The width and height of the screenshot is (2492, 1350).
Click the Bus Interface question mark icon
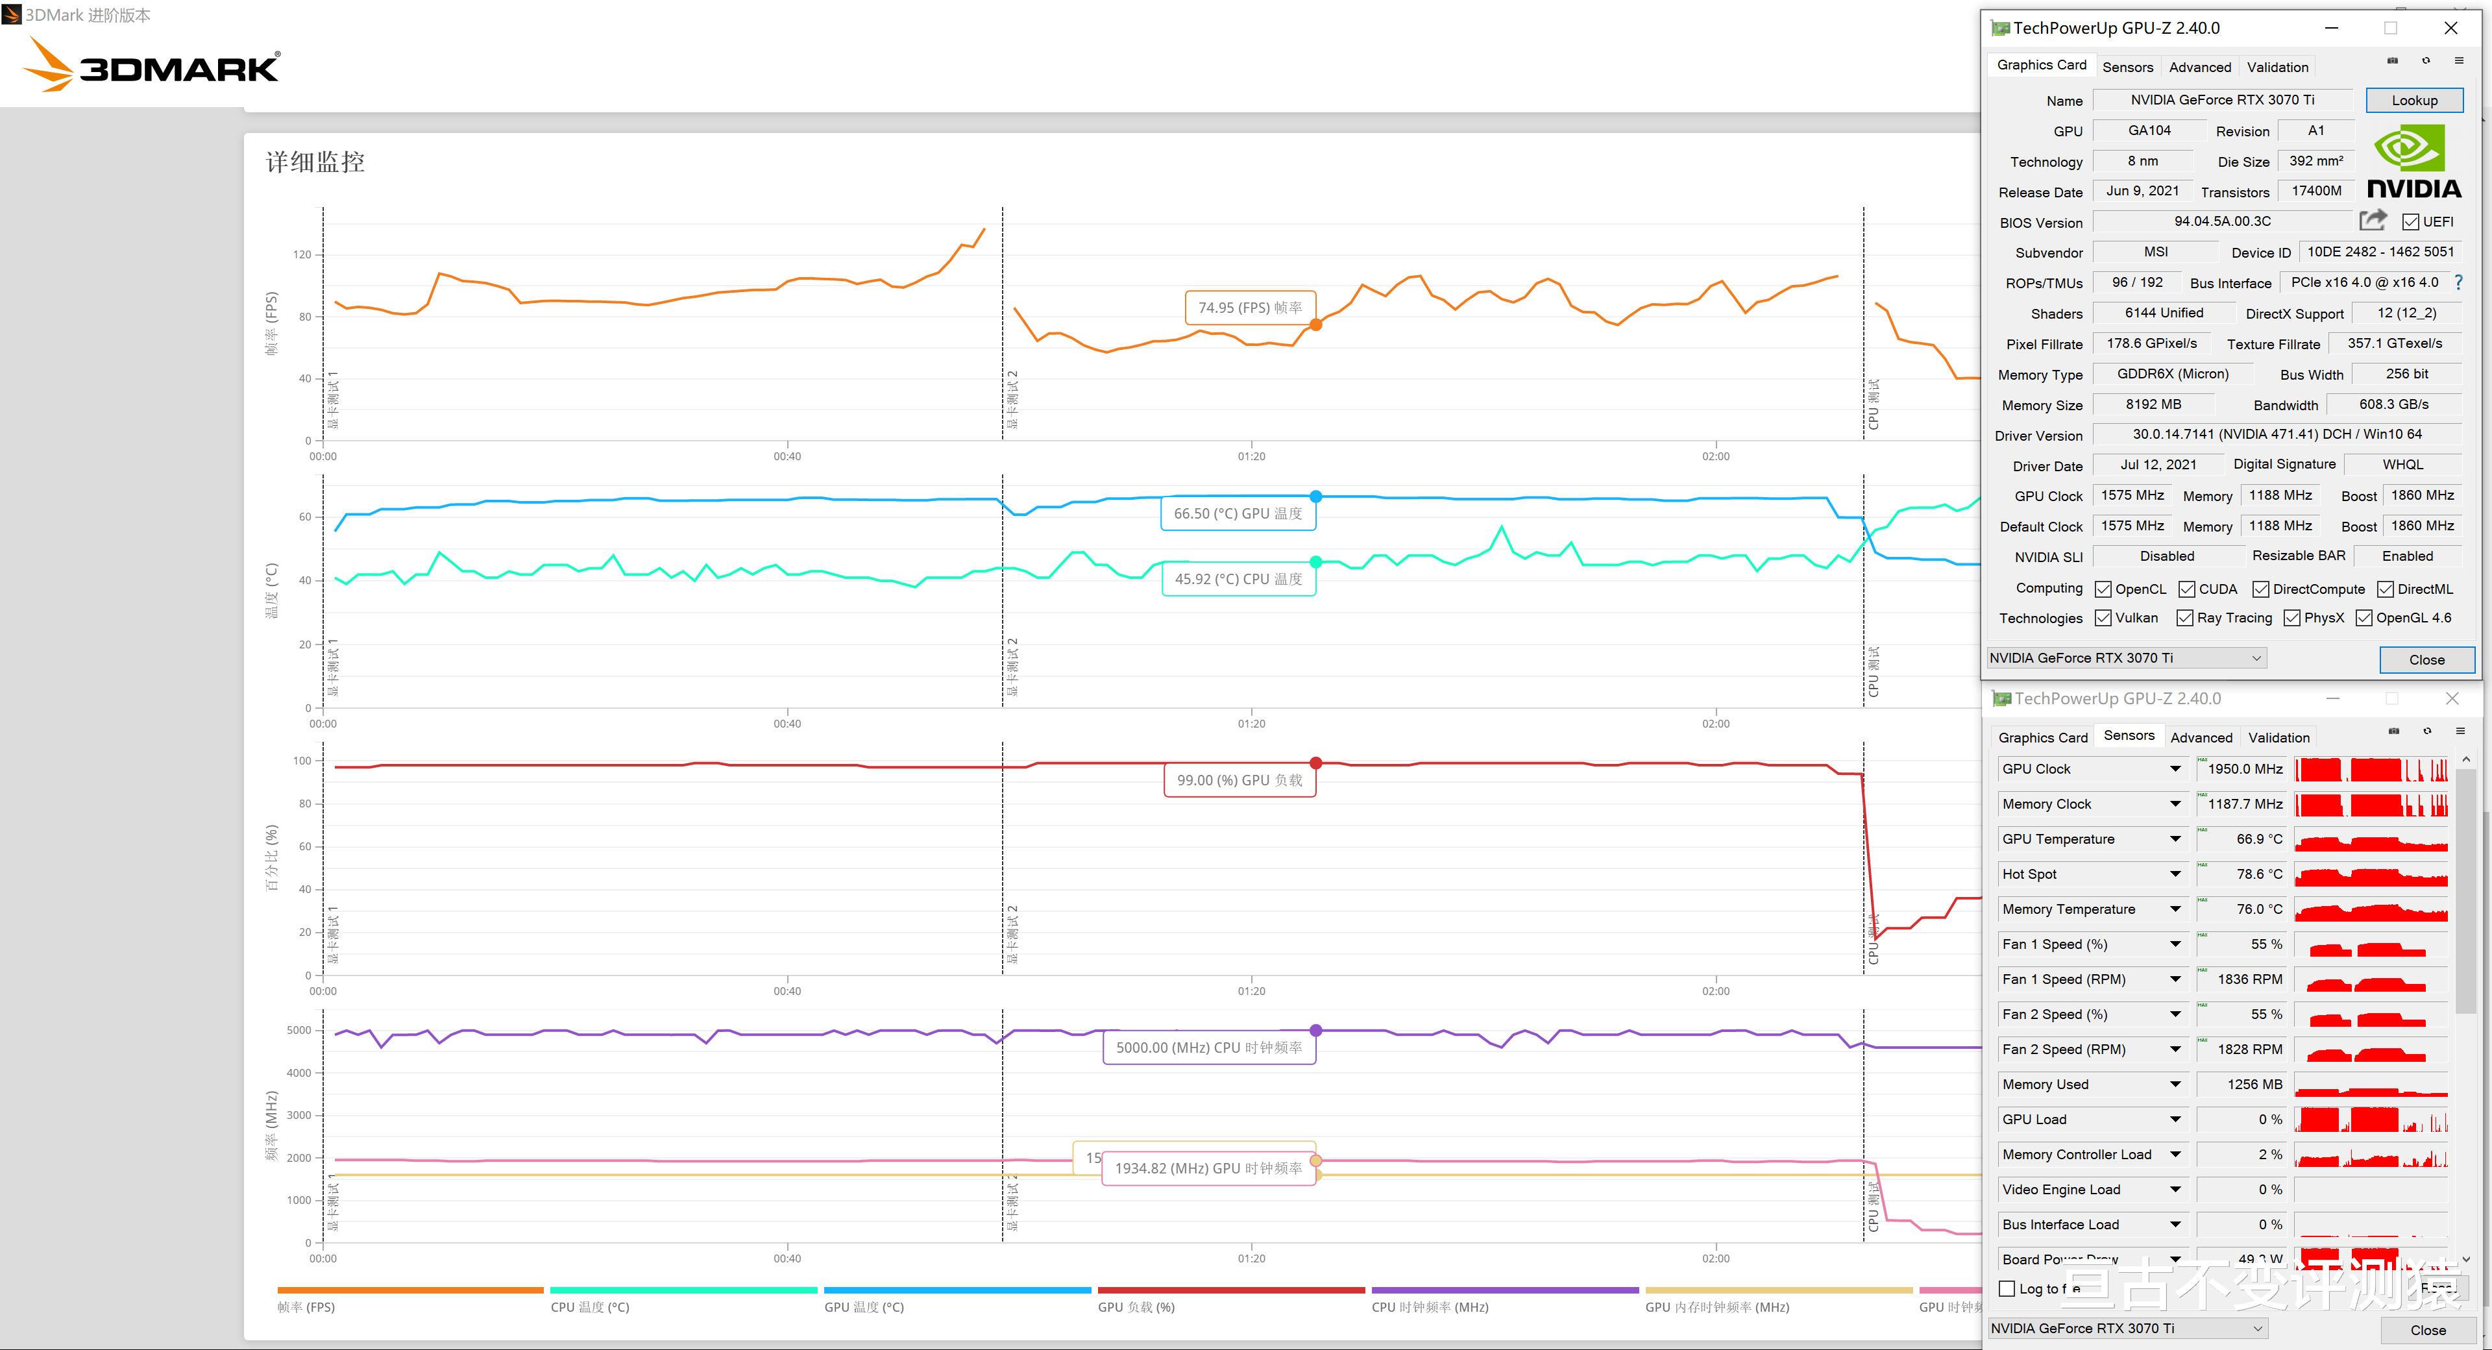[2458, 282]
